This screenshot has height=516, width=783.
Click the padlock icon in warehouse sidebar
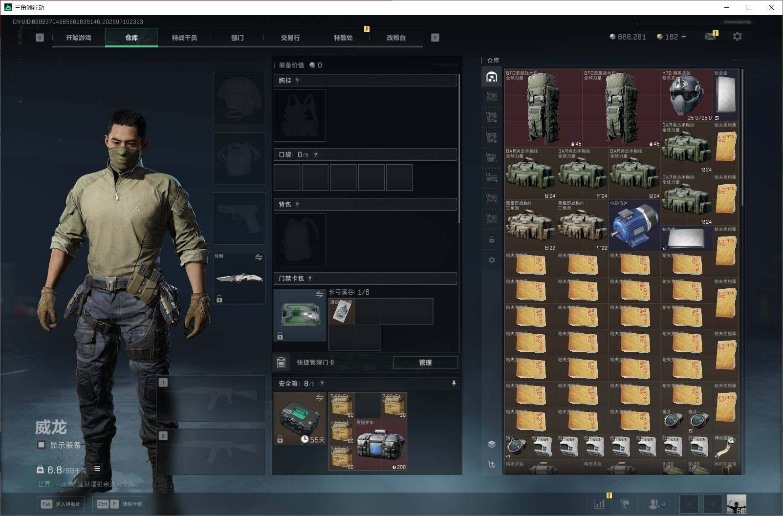[x=492, y=239]
